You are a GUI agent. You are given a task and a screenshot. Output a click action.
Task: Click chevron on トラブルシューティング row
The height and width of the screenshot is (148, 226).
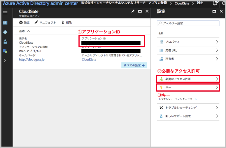pyautogui.click(x=217, y=108)
